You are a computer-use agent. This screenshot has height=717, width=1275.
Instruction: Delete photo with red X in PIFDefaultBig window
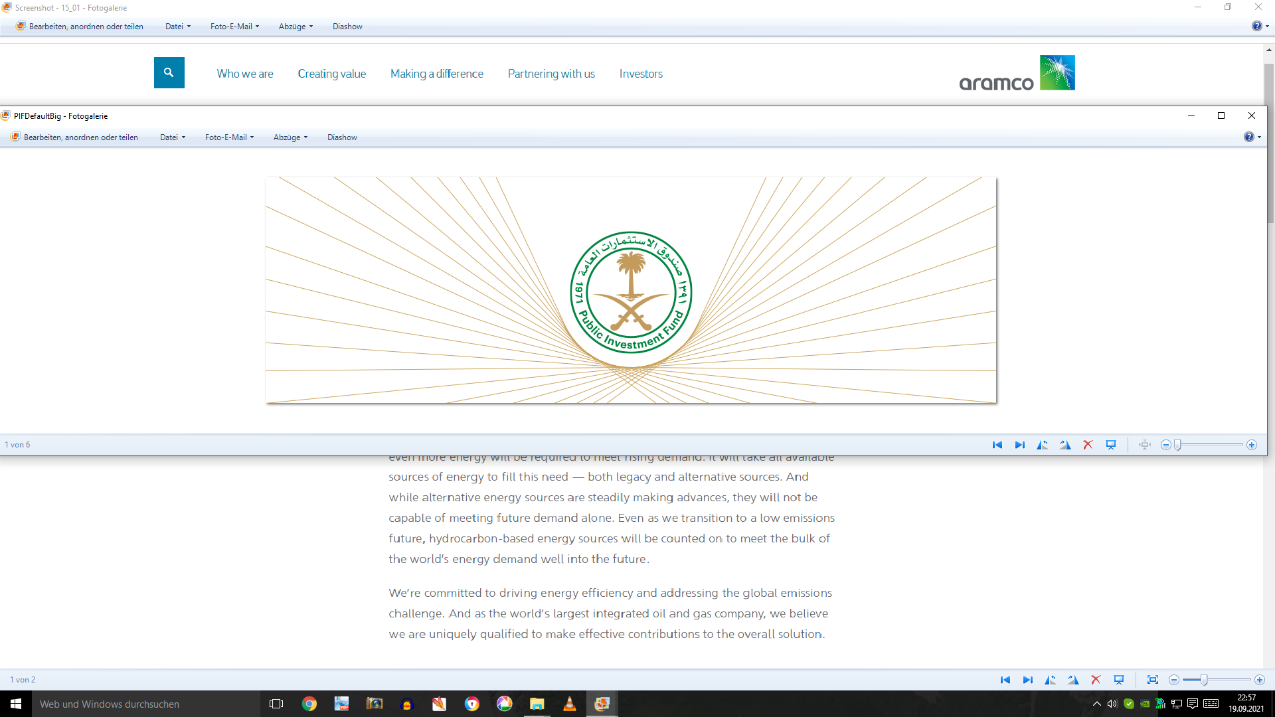[1088, 445]
